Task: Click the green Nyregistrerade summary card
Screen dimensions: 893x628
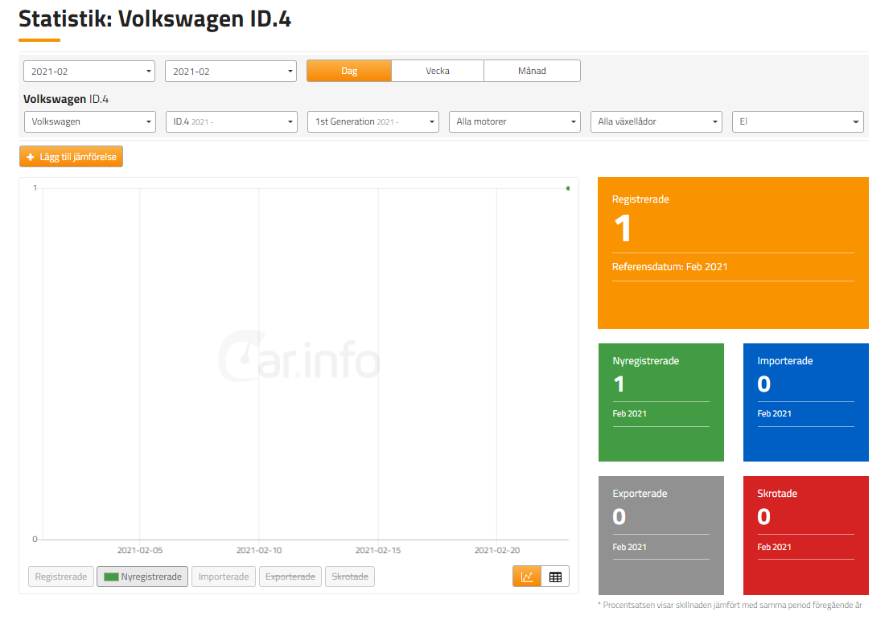Action: tap(661, 402)
